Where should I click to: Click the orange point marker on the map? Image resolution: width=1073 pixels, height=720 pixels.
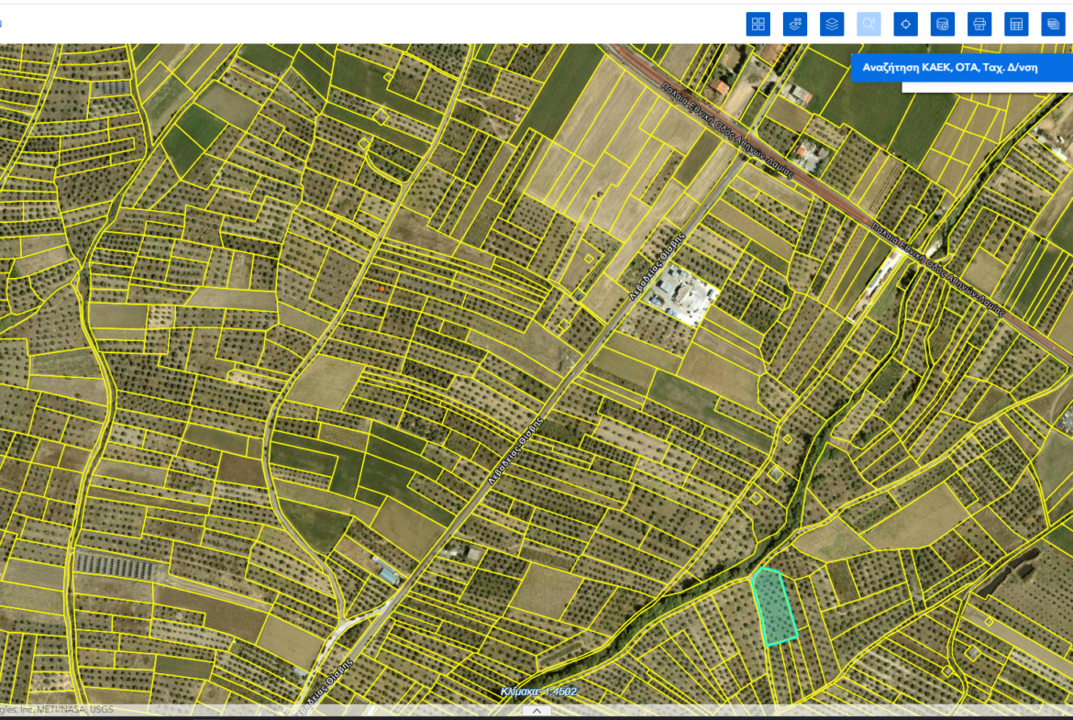pos(382,289)
